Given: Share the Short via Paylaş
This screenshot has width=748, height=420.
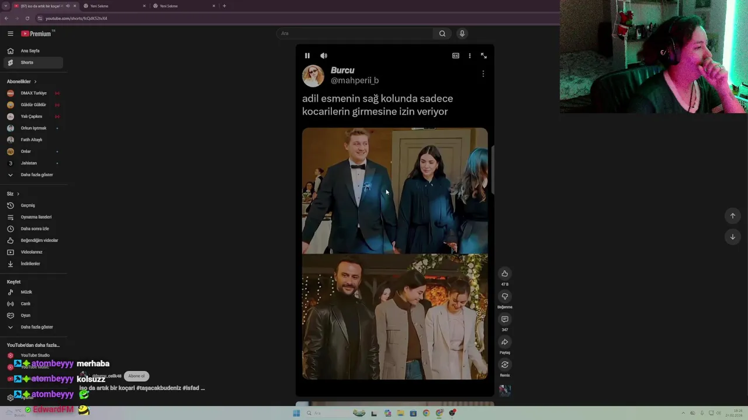Looking at the screenshot, I should [x=505, y=342].
